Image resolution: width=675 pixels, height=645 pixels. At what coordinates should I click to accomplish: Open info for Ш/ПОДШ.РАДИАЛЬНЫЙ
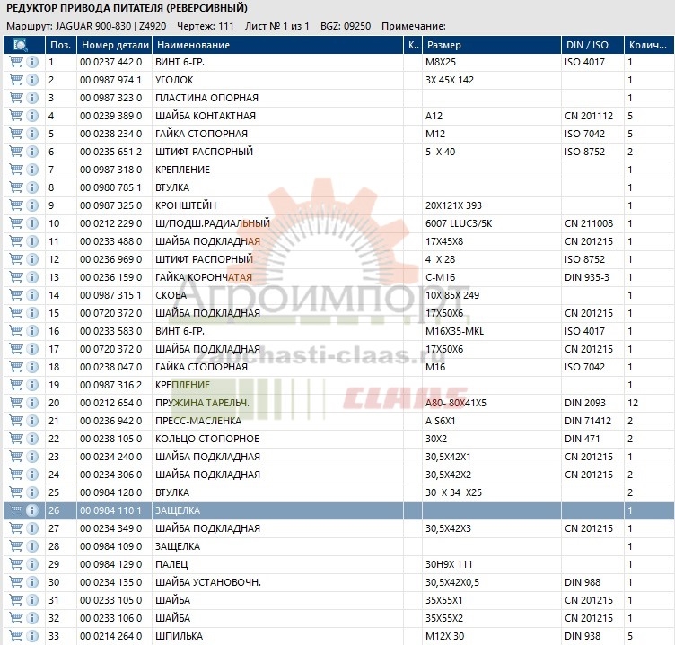(32, 223)
